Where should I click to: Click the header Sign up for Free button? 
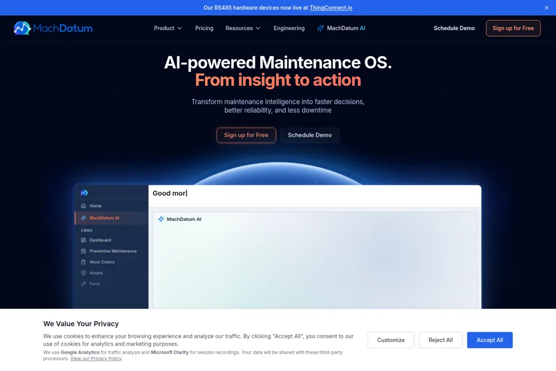coord(513,28)
